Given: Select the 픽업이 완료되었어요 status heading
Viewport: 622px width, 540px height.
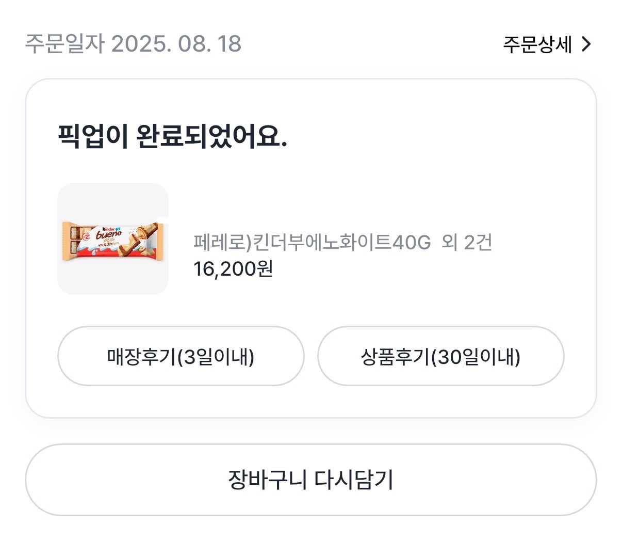Looking at the screenshot, I should coord(172,136).
